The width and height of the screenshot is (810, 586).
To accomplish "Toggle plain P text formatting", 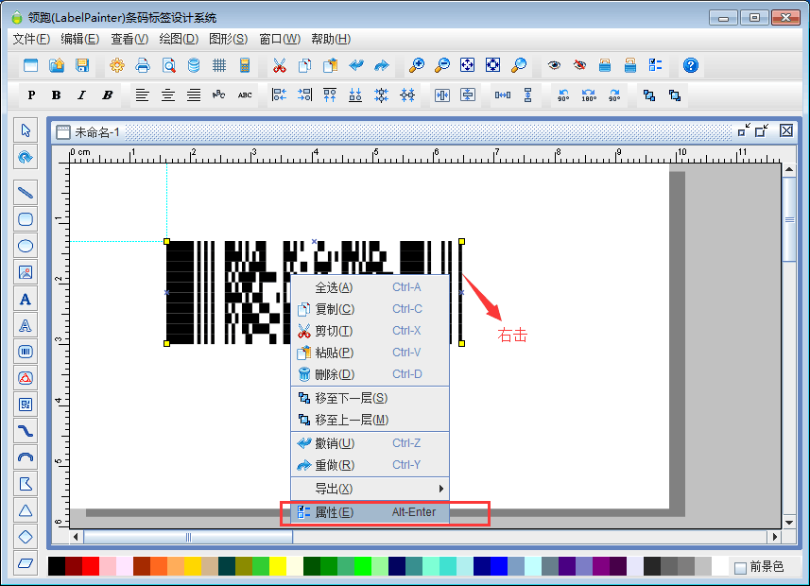I will pyautogui.click(x=31, y=95).
